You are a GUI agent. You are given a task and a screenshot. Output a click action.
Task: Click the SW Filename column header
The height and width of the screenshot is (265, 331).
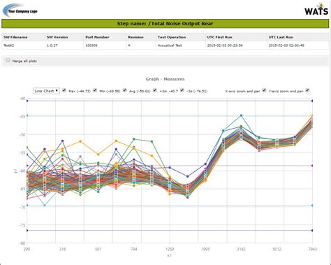coord(15,37)
